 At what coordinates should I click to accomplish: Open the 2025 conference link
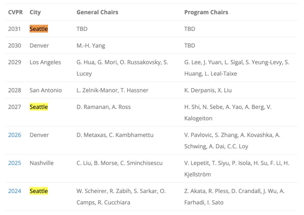(x=15, y=163)
